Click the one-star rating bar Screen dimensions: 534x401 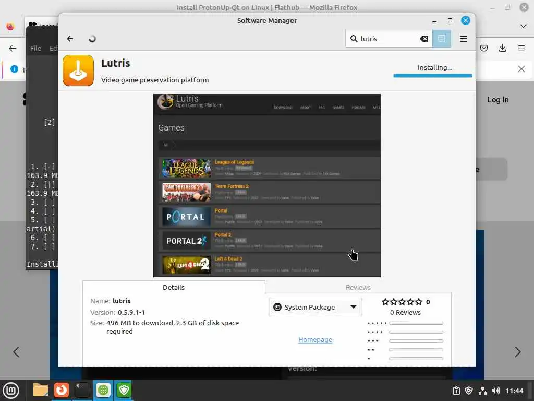click(x=416, y=359)
